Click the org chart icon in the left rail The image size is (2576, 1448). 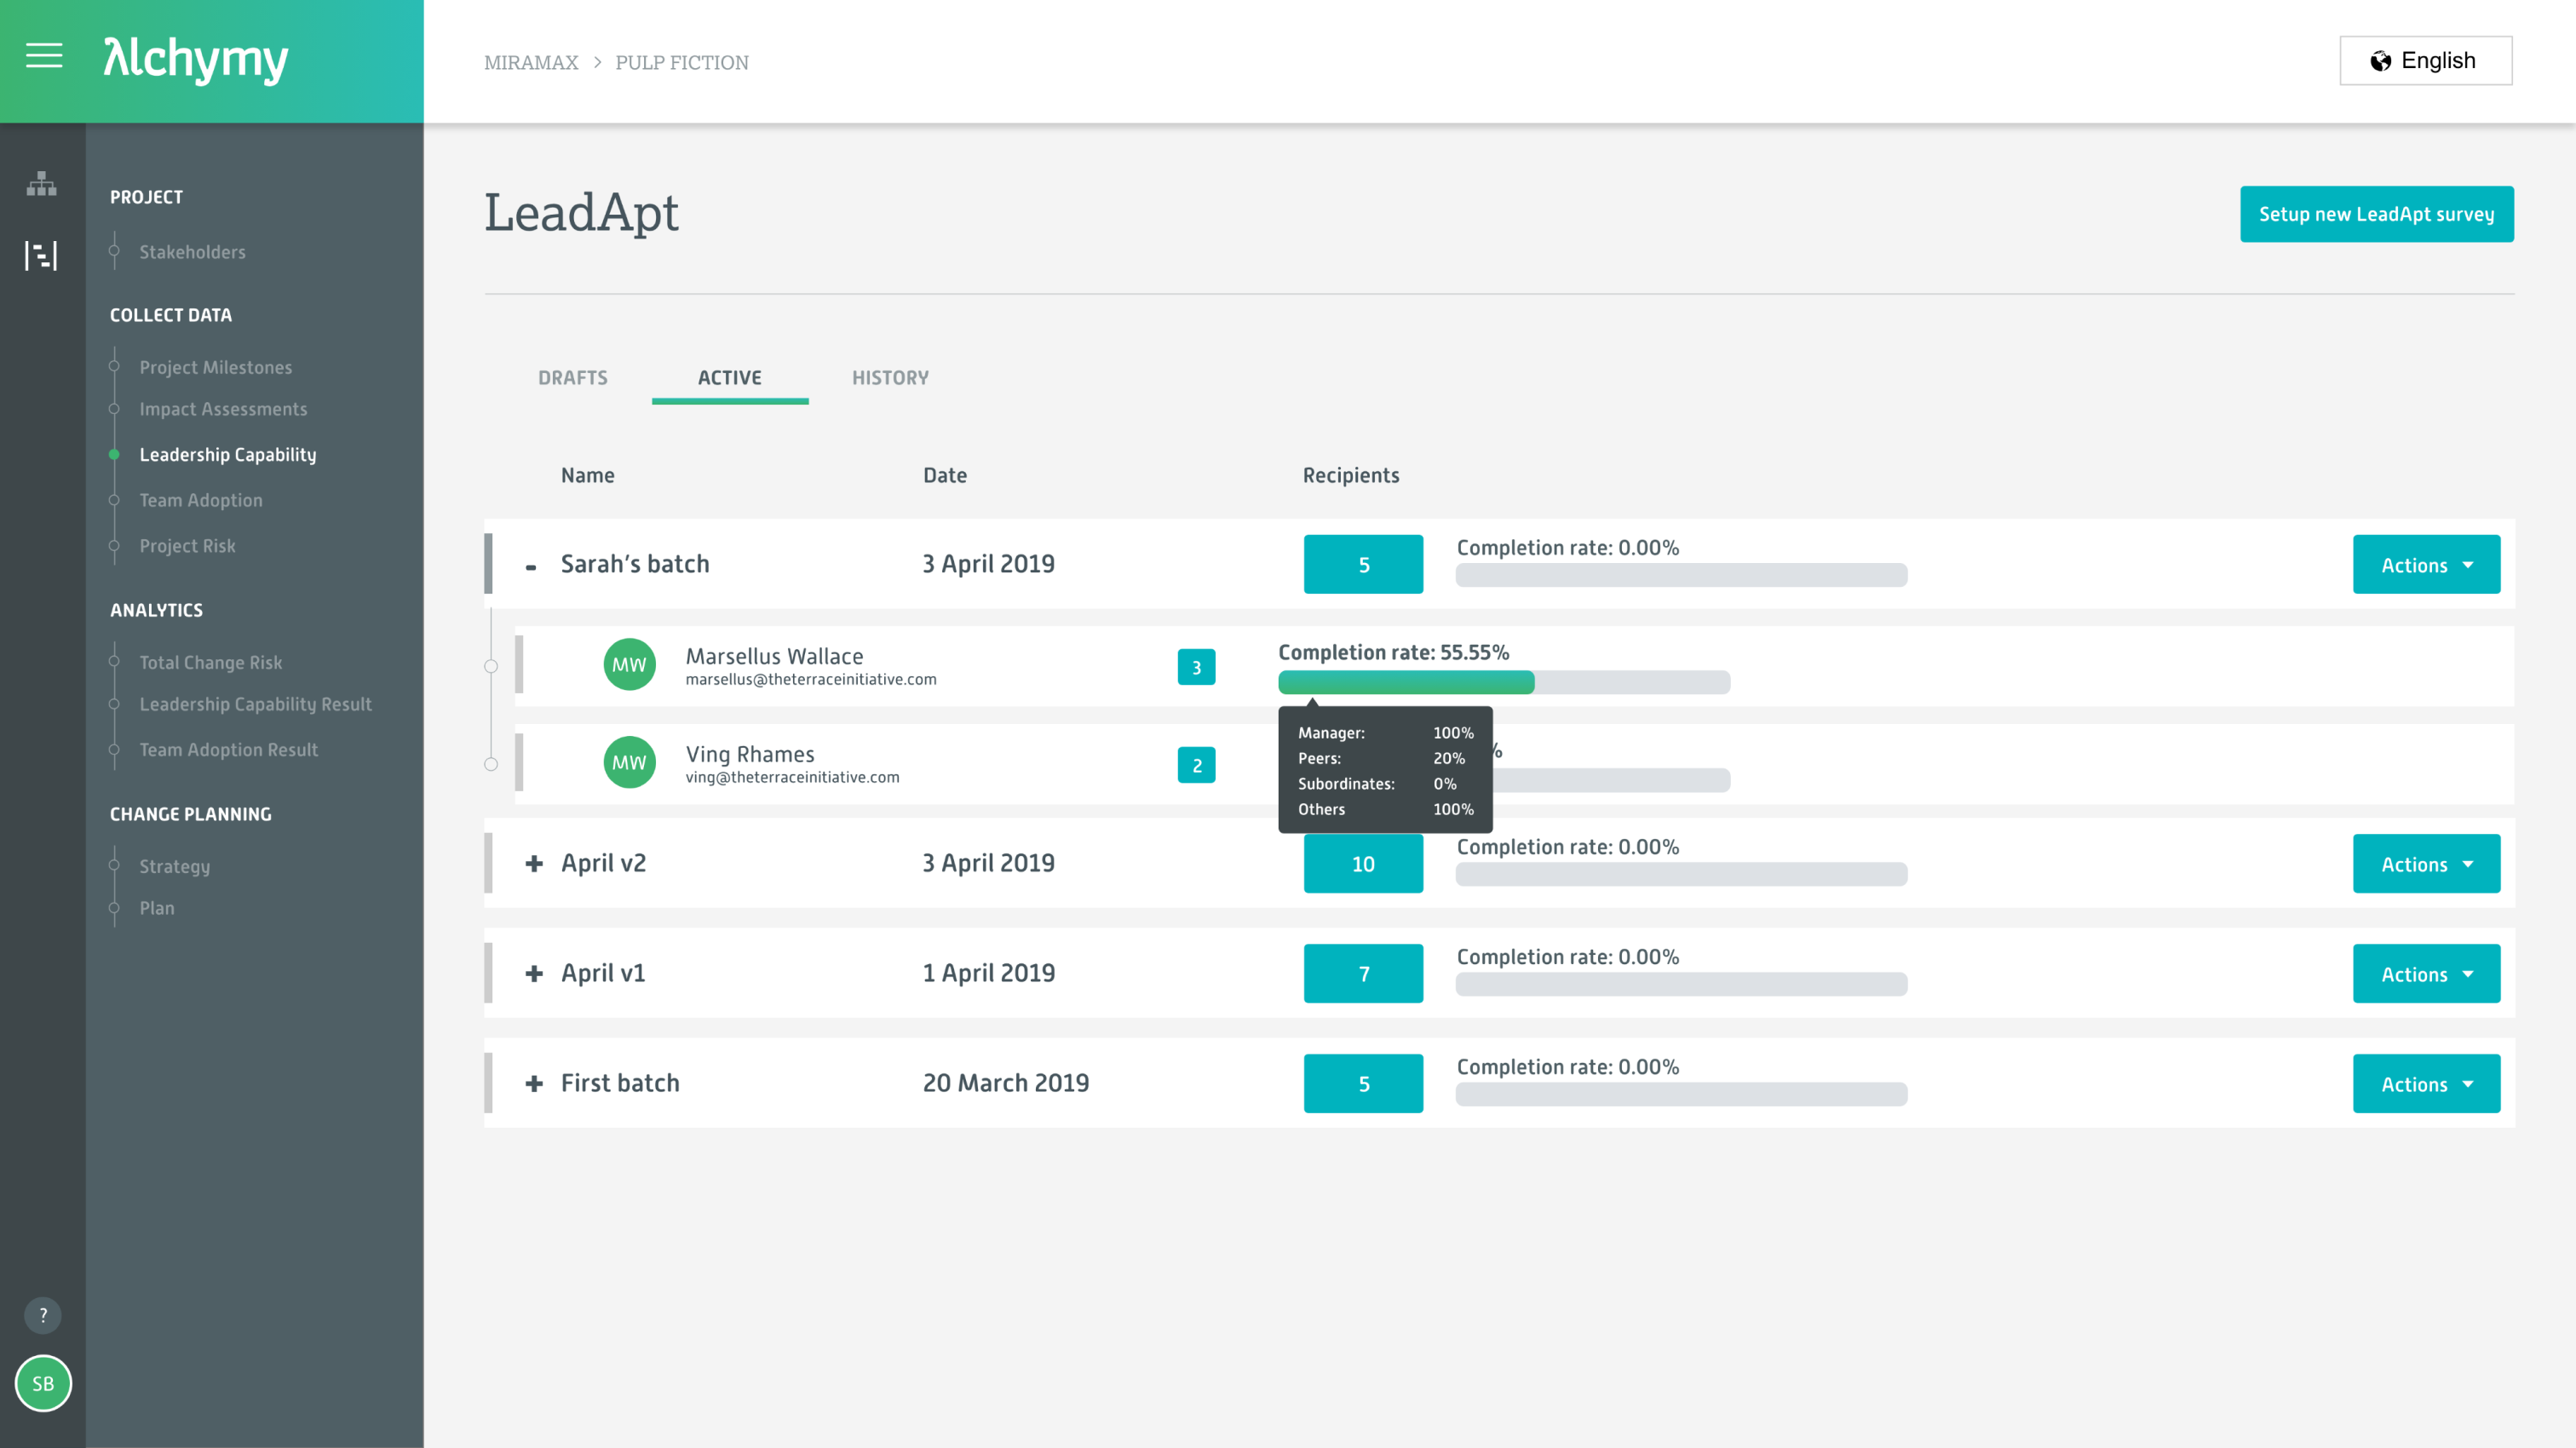pos(42,185)
